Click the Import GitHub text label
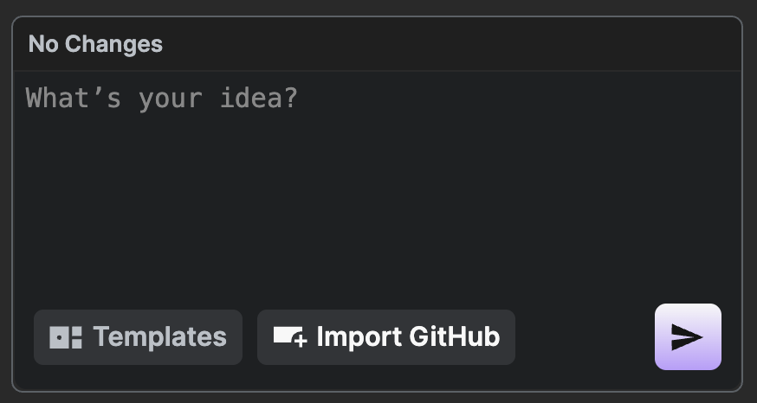The image size is (757, 403). [x=408, y=337]
